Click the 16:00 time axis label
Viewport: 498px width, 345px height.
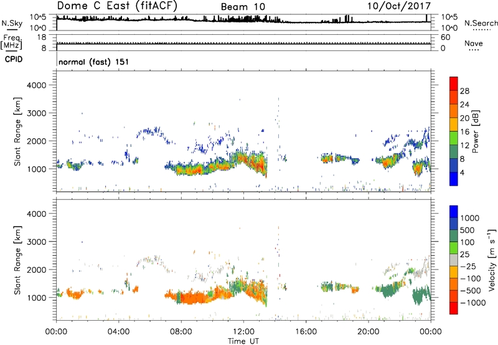coord(306,332)
